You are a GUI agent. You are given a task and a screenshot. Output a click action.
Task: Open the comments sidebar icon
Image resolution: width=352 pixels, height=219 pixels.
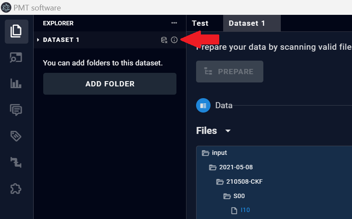[17, 110]
